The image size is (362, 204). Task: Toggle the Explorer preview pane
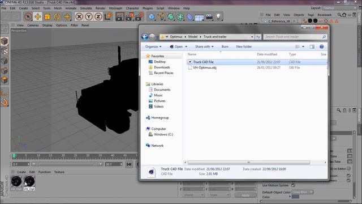[312, 46]
